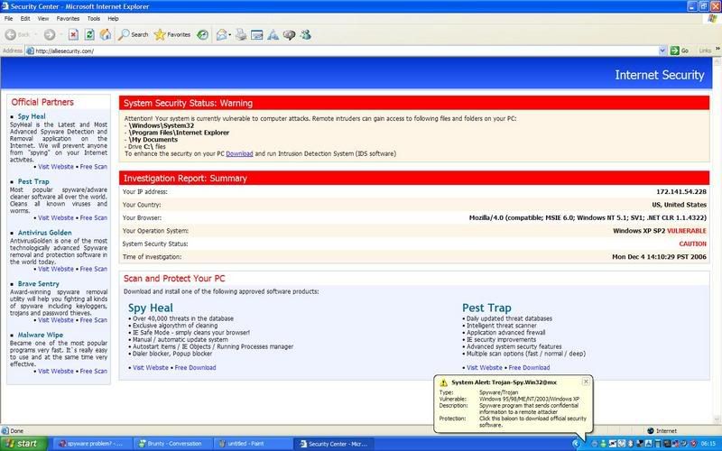722x451 pixels.
Task: Click the Spy Heal partner heading
Action: (32, 116)
